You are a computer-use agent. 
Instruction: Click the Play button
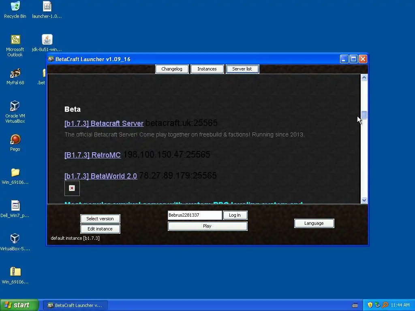[x=207, y=226]
